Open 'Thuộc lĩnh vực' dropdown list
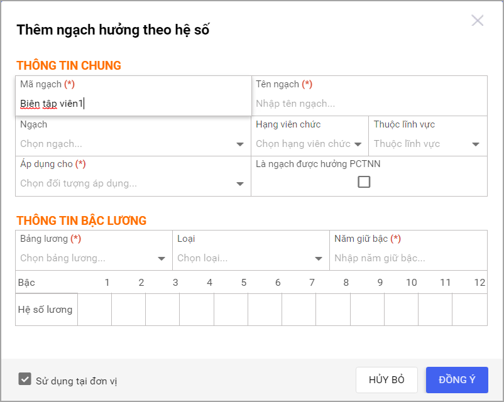 click(x=427, y=144)
